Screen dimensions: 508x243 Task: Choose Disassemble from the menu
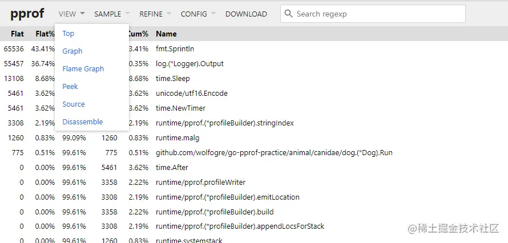click(83, 122)
